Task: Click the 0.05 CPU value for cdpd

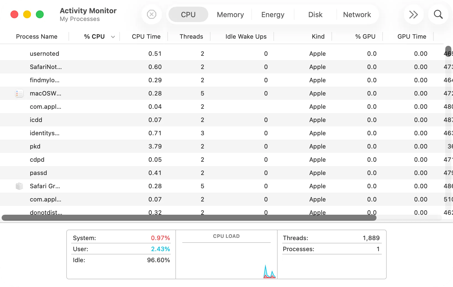Action: click(155, 160)
